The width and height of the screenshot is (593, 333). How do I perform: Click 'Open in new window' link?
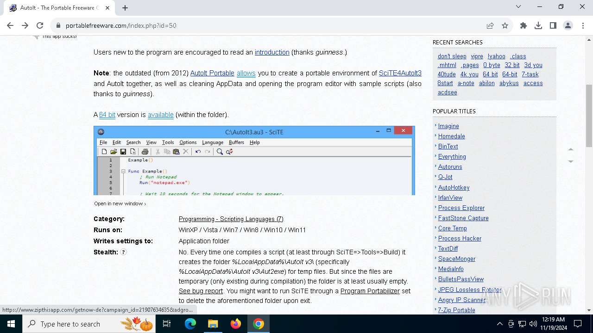point(120,203)
